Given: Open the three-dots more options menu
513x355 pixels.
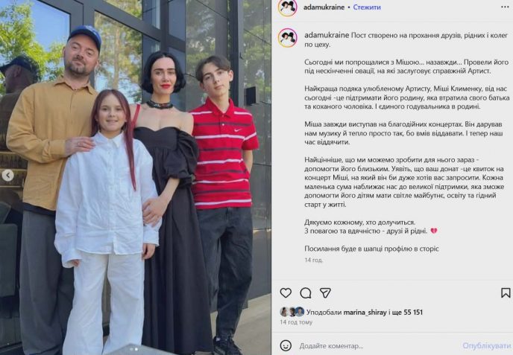Looking at the screenshot, I should click(x=505, y=7).
